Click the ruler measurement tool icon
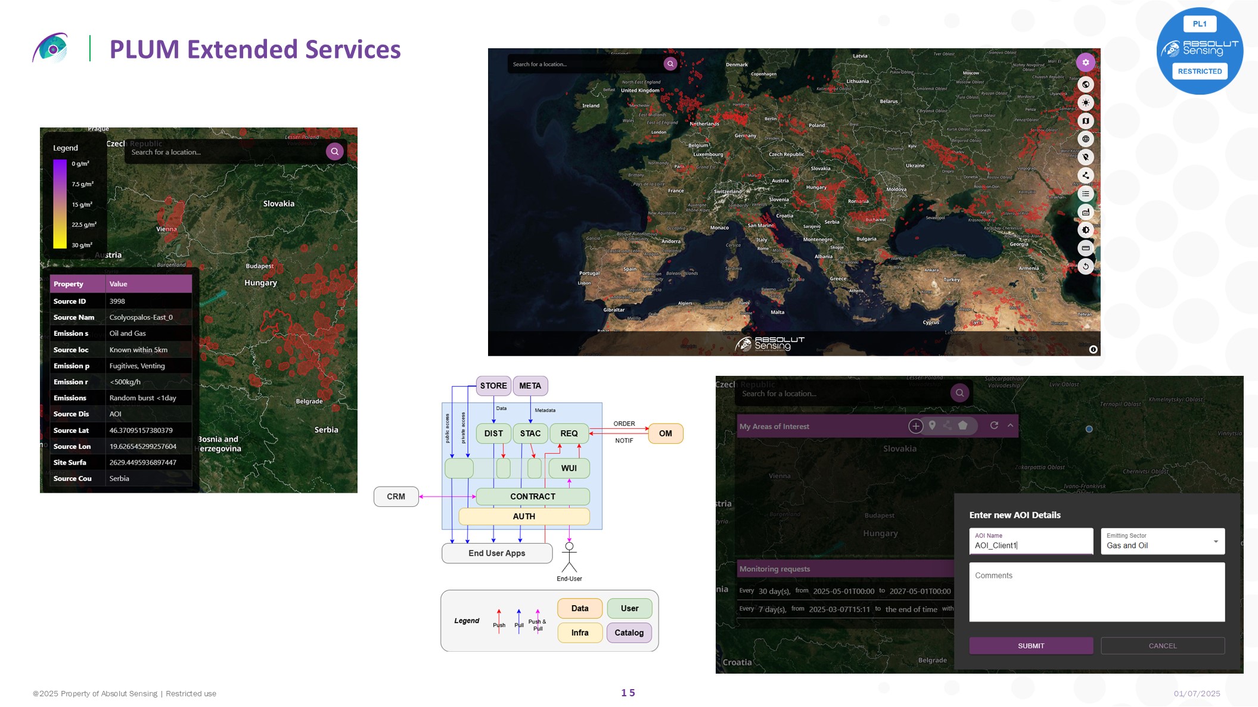1258x707 pixels. pyautogui.click(x=1085, y=248)
